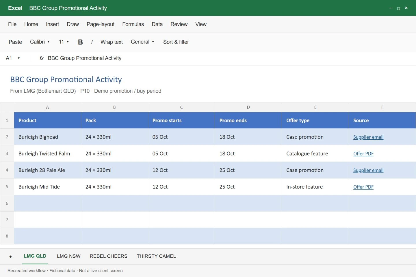Switch to the THIRSTY CAMEL sheet tab
Screen dimensions: 416x277
point(156,256)
